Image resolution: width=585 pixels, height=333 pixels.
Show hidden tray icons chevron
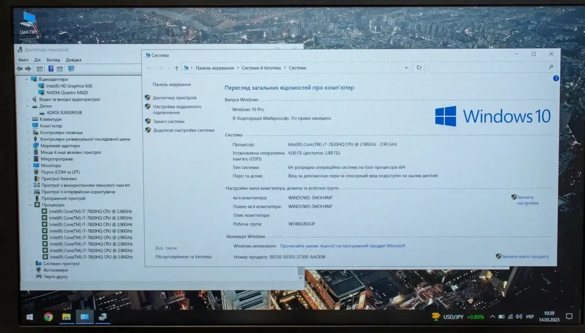click(x=492, y=317)
